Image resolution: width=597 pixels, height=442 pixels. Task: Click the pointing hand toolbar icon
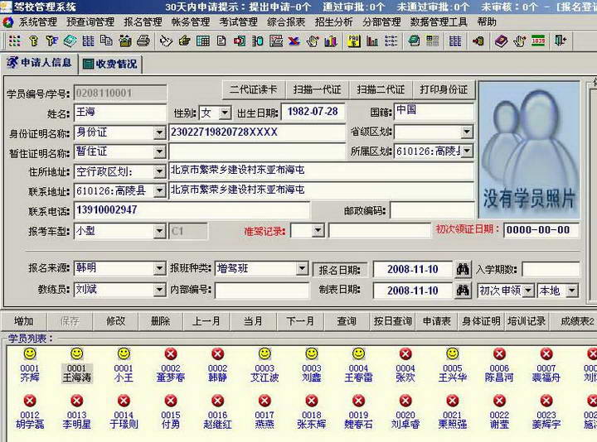[184, 41]
